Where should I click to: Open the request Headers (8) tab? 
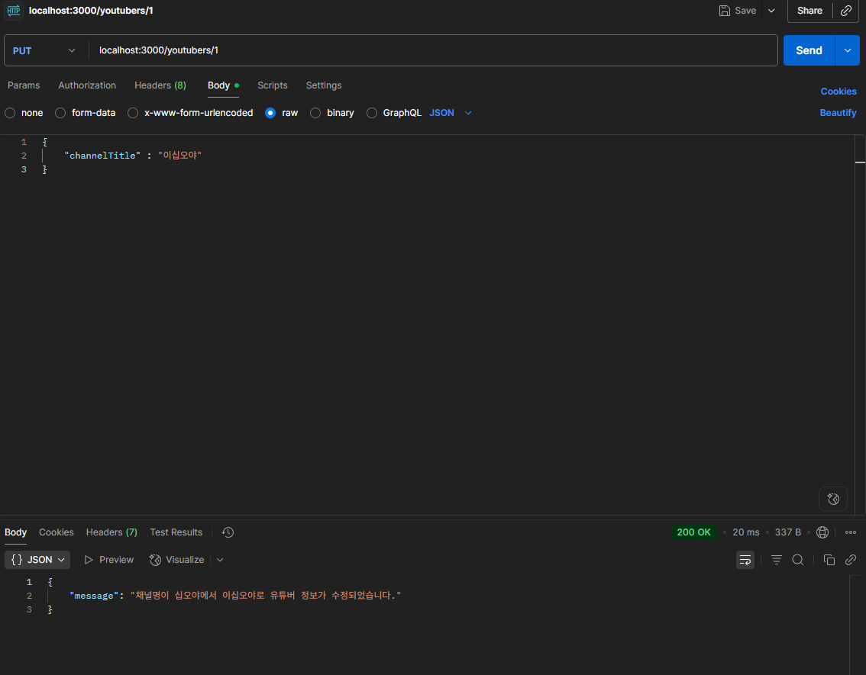(160, 85)
